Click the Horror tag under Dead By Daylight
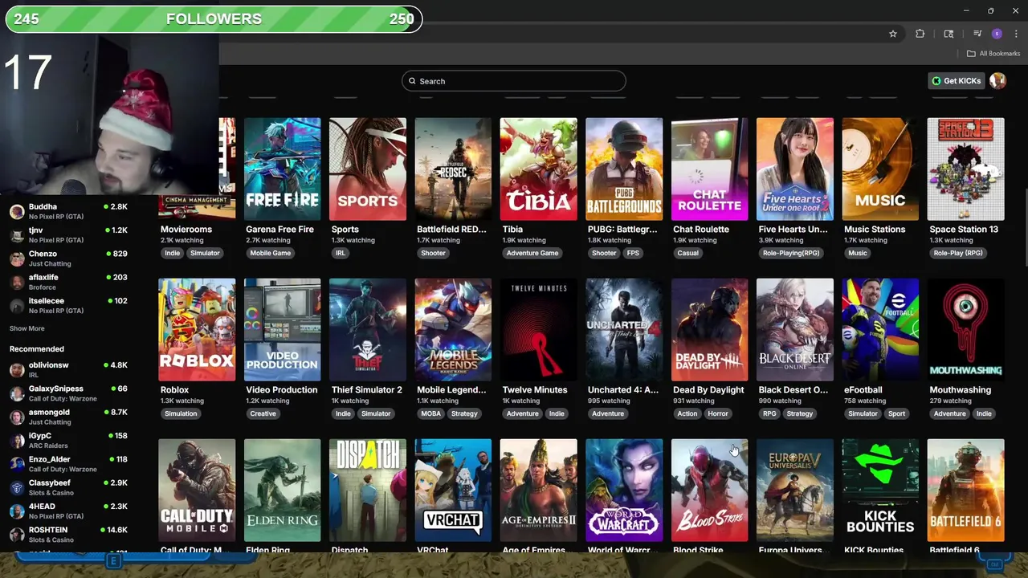The height and width of the screenshot is (578, 1028). pos(718,413)
